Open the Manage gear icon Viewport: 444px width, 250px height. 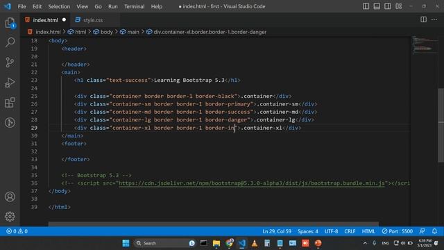tap(10, 217)
